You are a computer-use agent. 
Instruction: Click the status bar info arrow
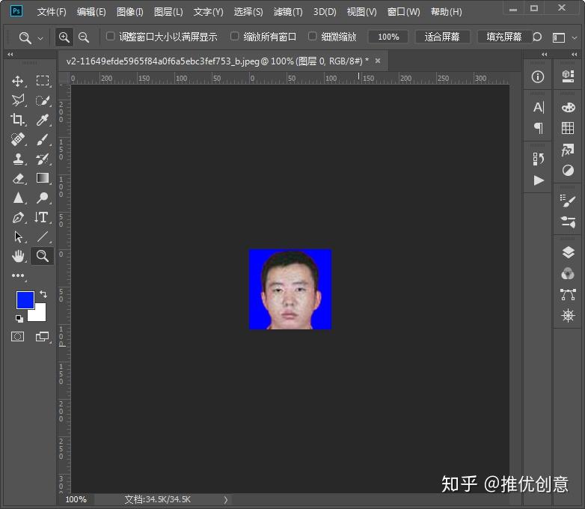coord(226,500)
